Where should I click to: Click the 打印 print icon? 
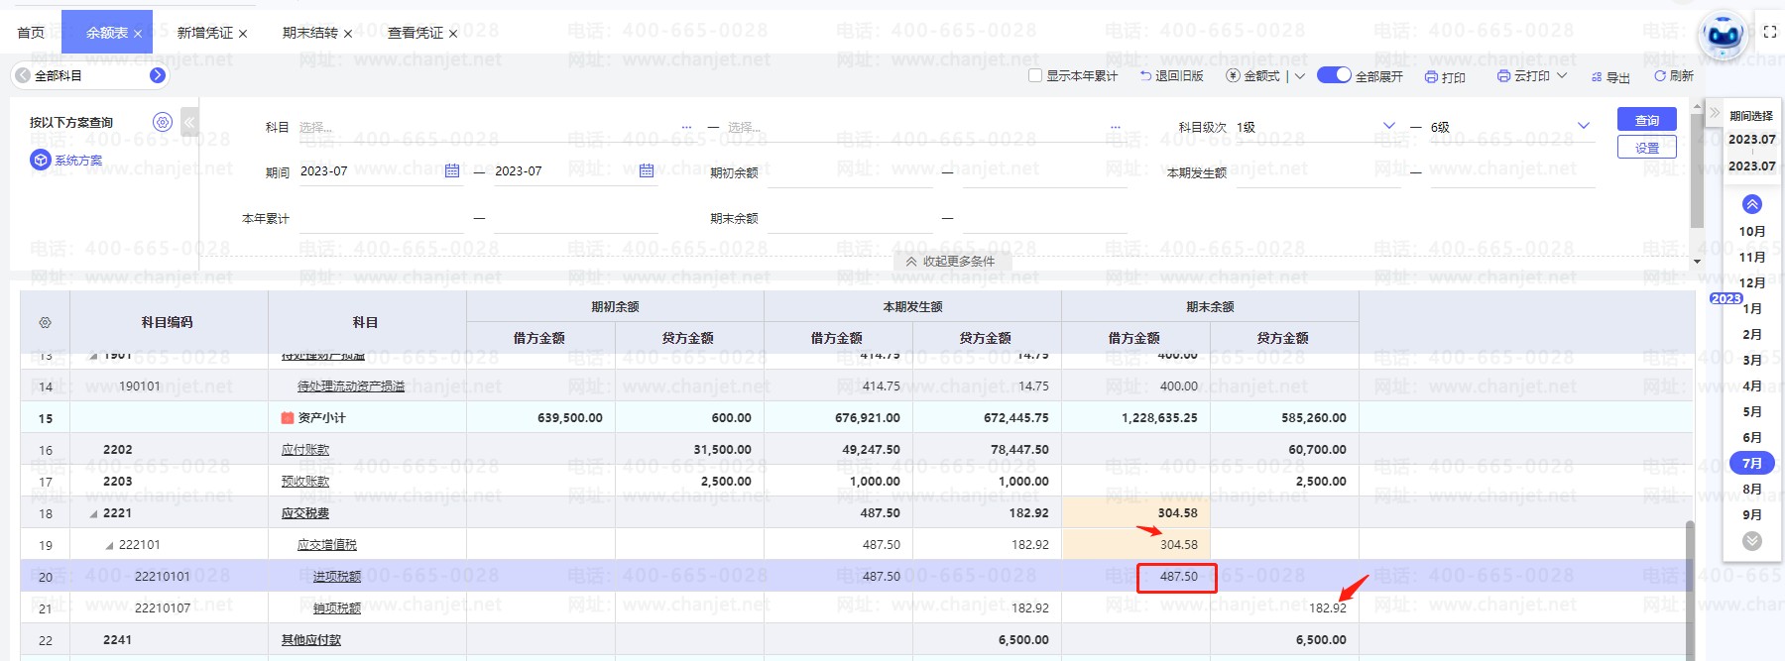pyautogui.click(x=1431, y=77)
